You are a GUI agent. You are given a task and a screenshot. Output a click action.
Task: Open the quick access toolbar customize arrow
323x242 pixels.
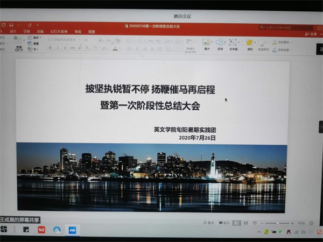pos(38,25)
